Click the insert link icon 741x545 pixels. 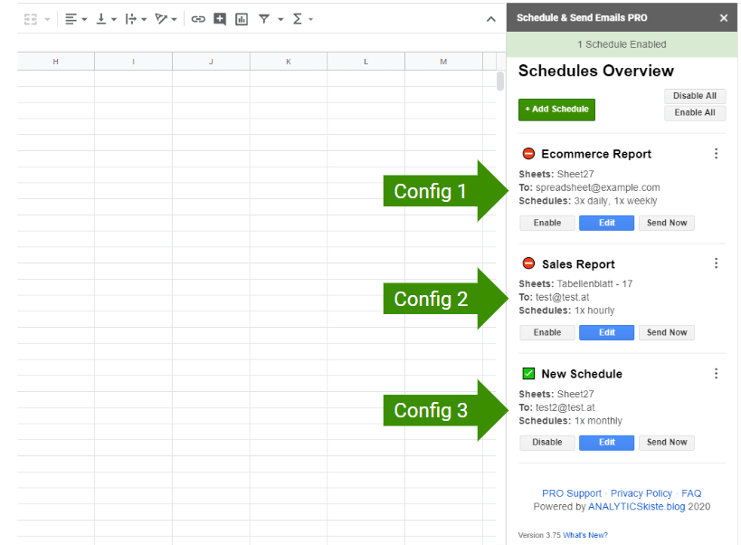[198, 18]
